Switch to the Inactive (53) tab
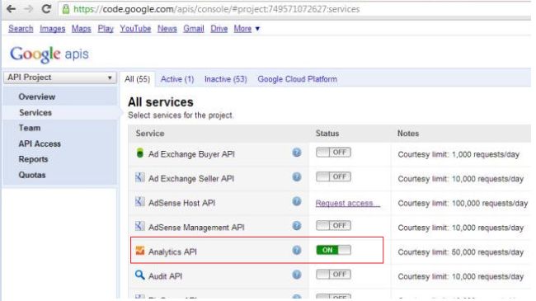536x301 pixels. [x=226, y=79]
